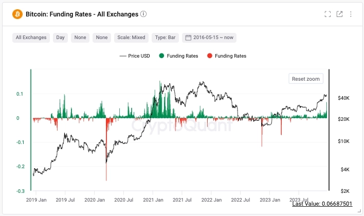Screen dimensions: 364x216
Task: Click the red Funding Rates legend dot
Action: point(209,56)
